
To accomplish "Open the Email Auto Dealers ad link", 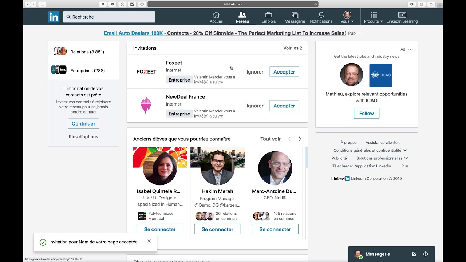I will [225, 33].
